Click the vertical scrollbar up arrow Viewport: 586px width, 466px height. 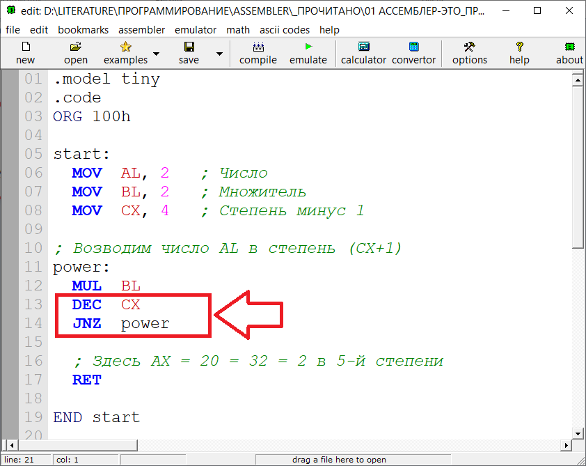[578, 80]
